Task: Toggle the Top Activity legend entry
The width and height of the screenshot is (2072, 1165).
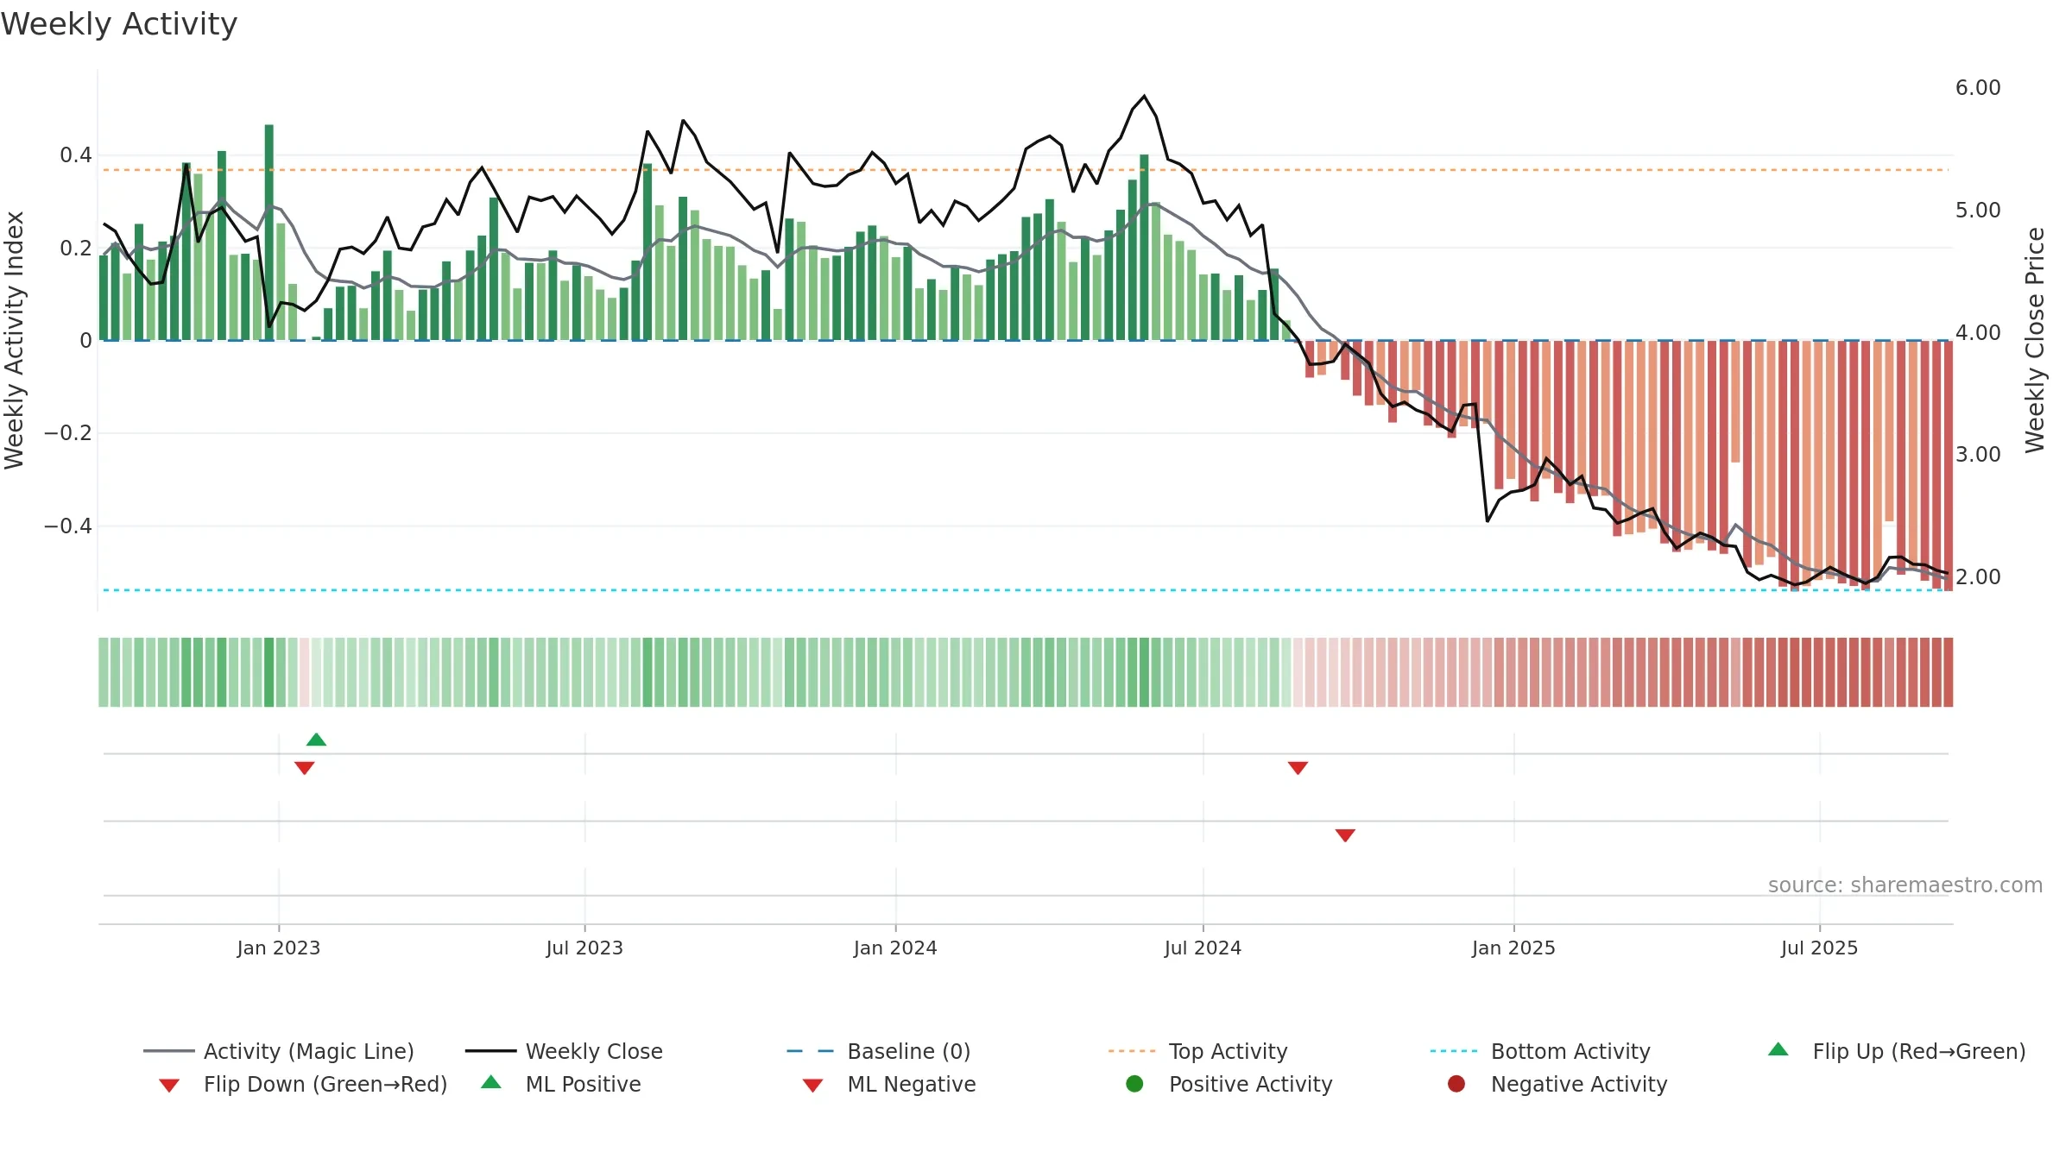Action: coord(1197,1051)
